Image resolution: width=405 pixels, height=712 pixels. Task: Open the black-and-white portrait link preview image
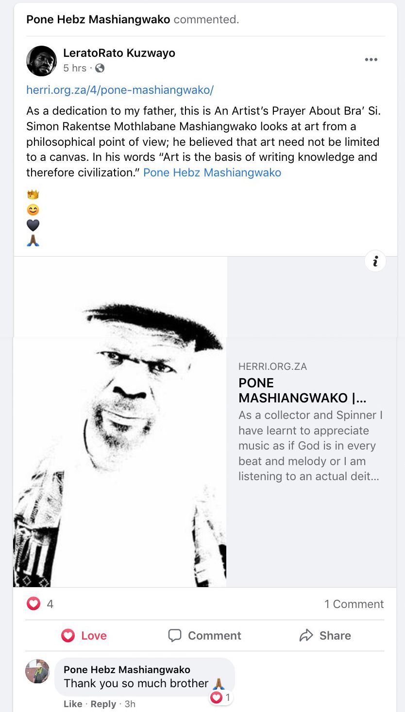point(120,422)
